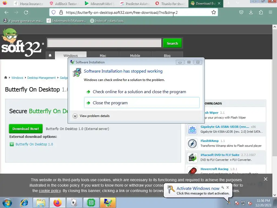277x208 pixels.
Task: Click the Download Now! button
Action: tap(26, 129)
